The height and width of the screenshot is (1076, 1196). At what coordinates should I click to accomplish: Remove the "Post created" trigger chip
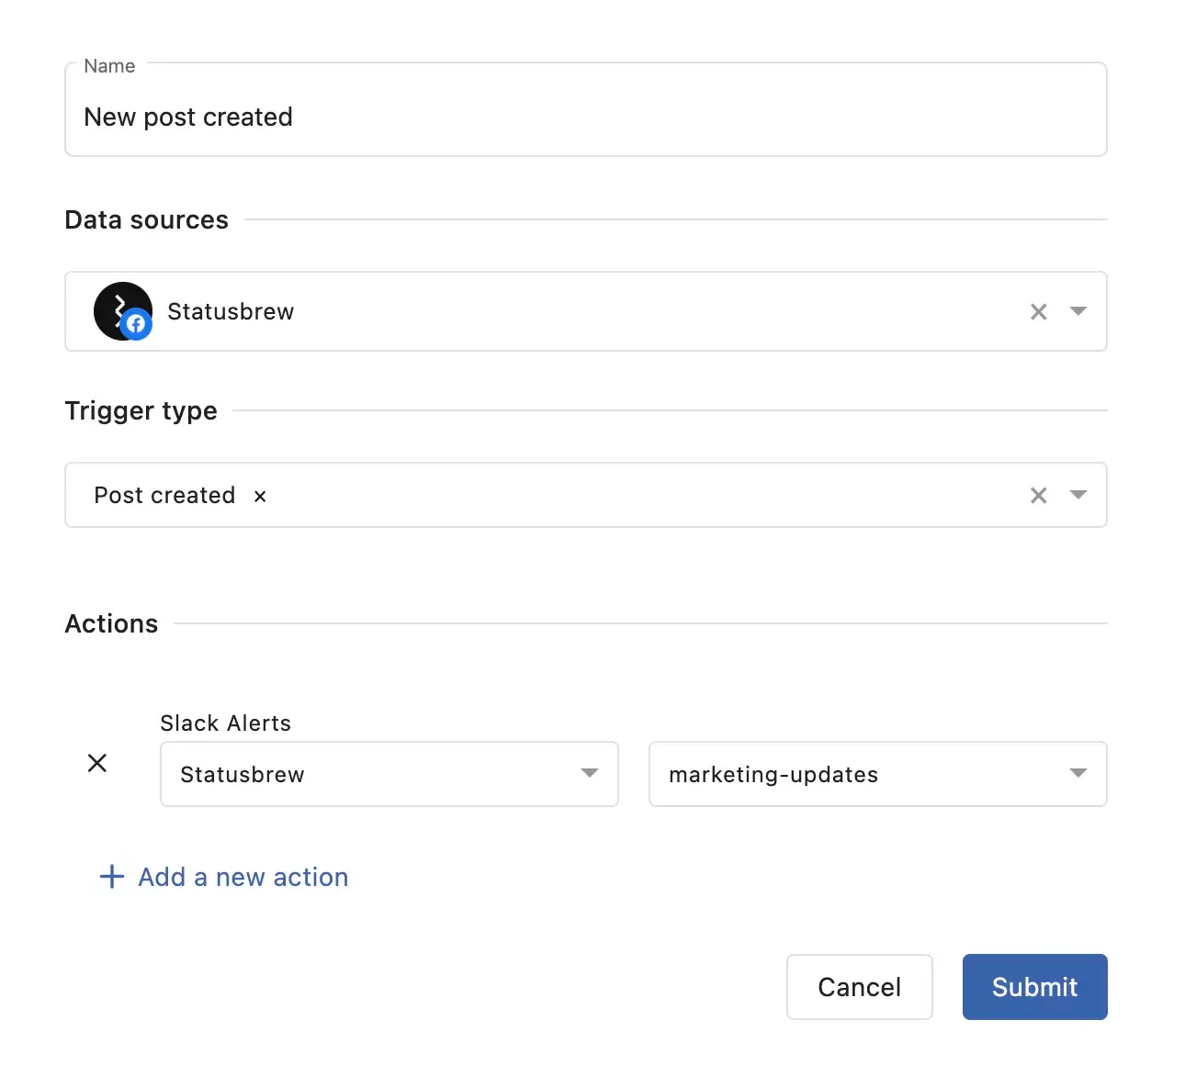click(260, 497)
